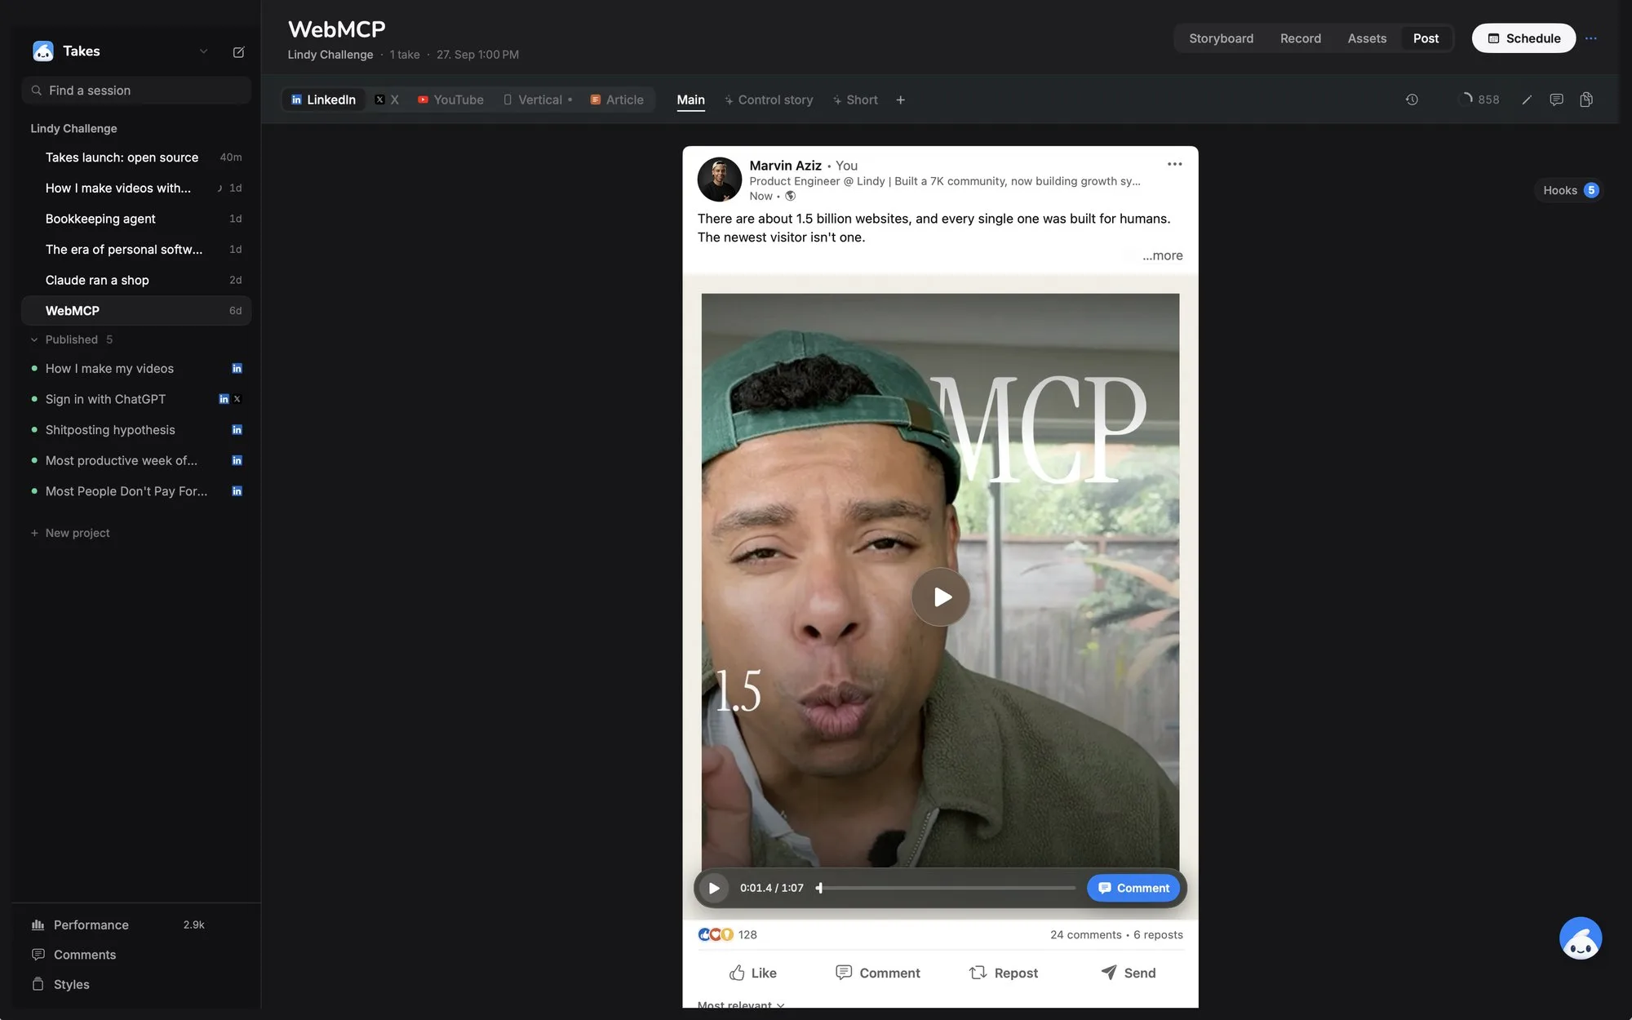Click the video progress scrubber track
This screenshot has height=1020, width=1632.
947,888
